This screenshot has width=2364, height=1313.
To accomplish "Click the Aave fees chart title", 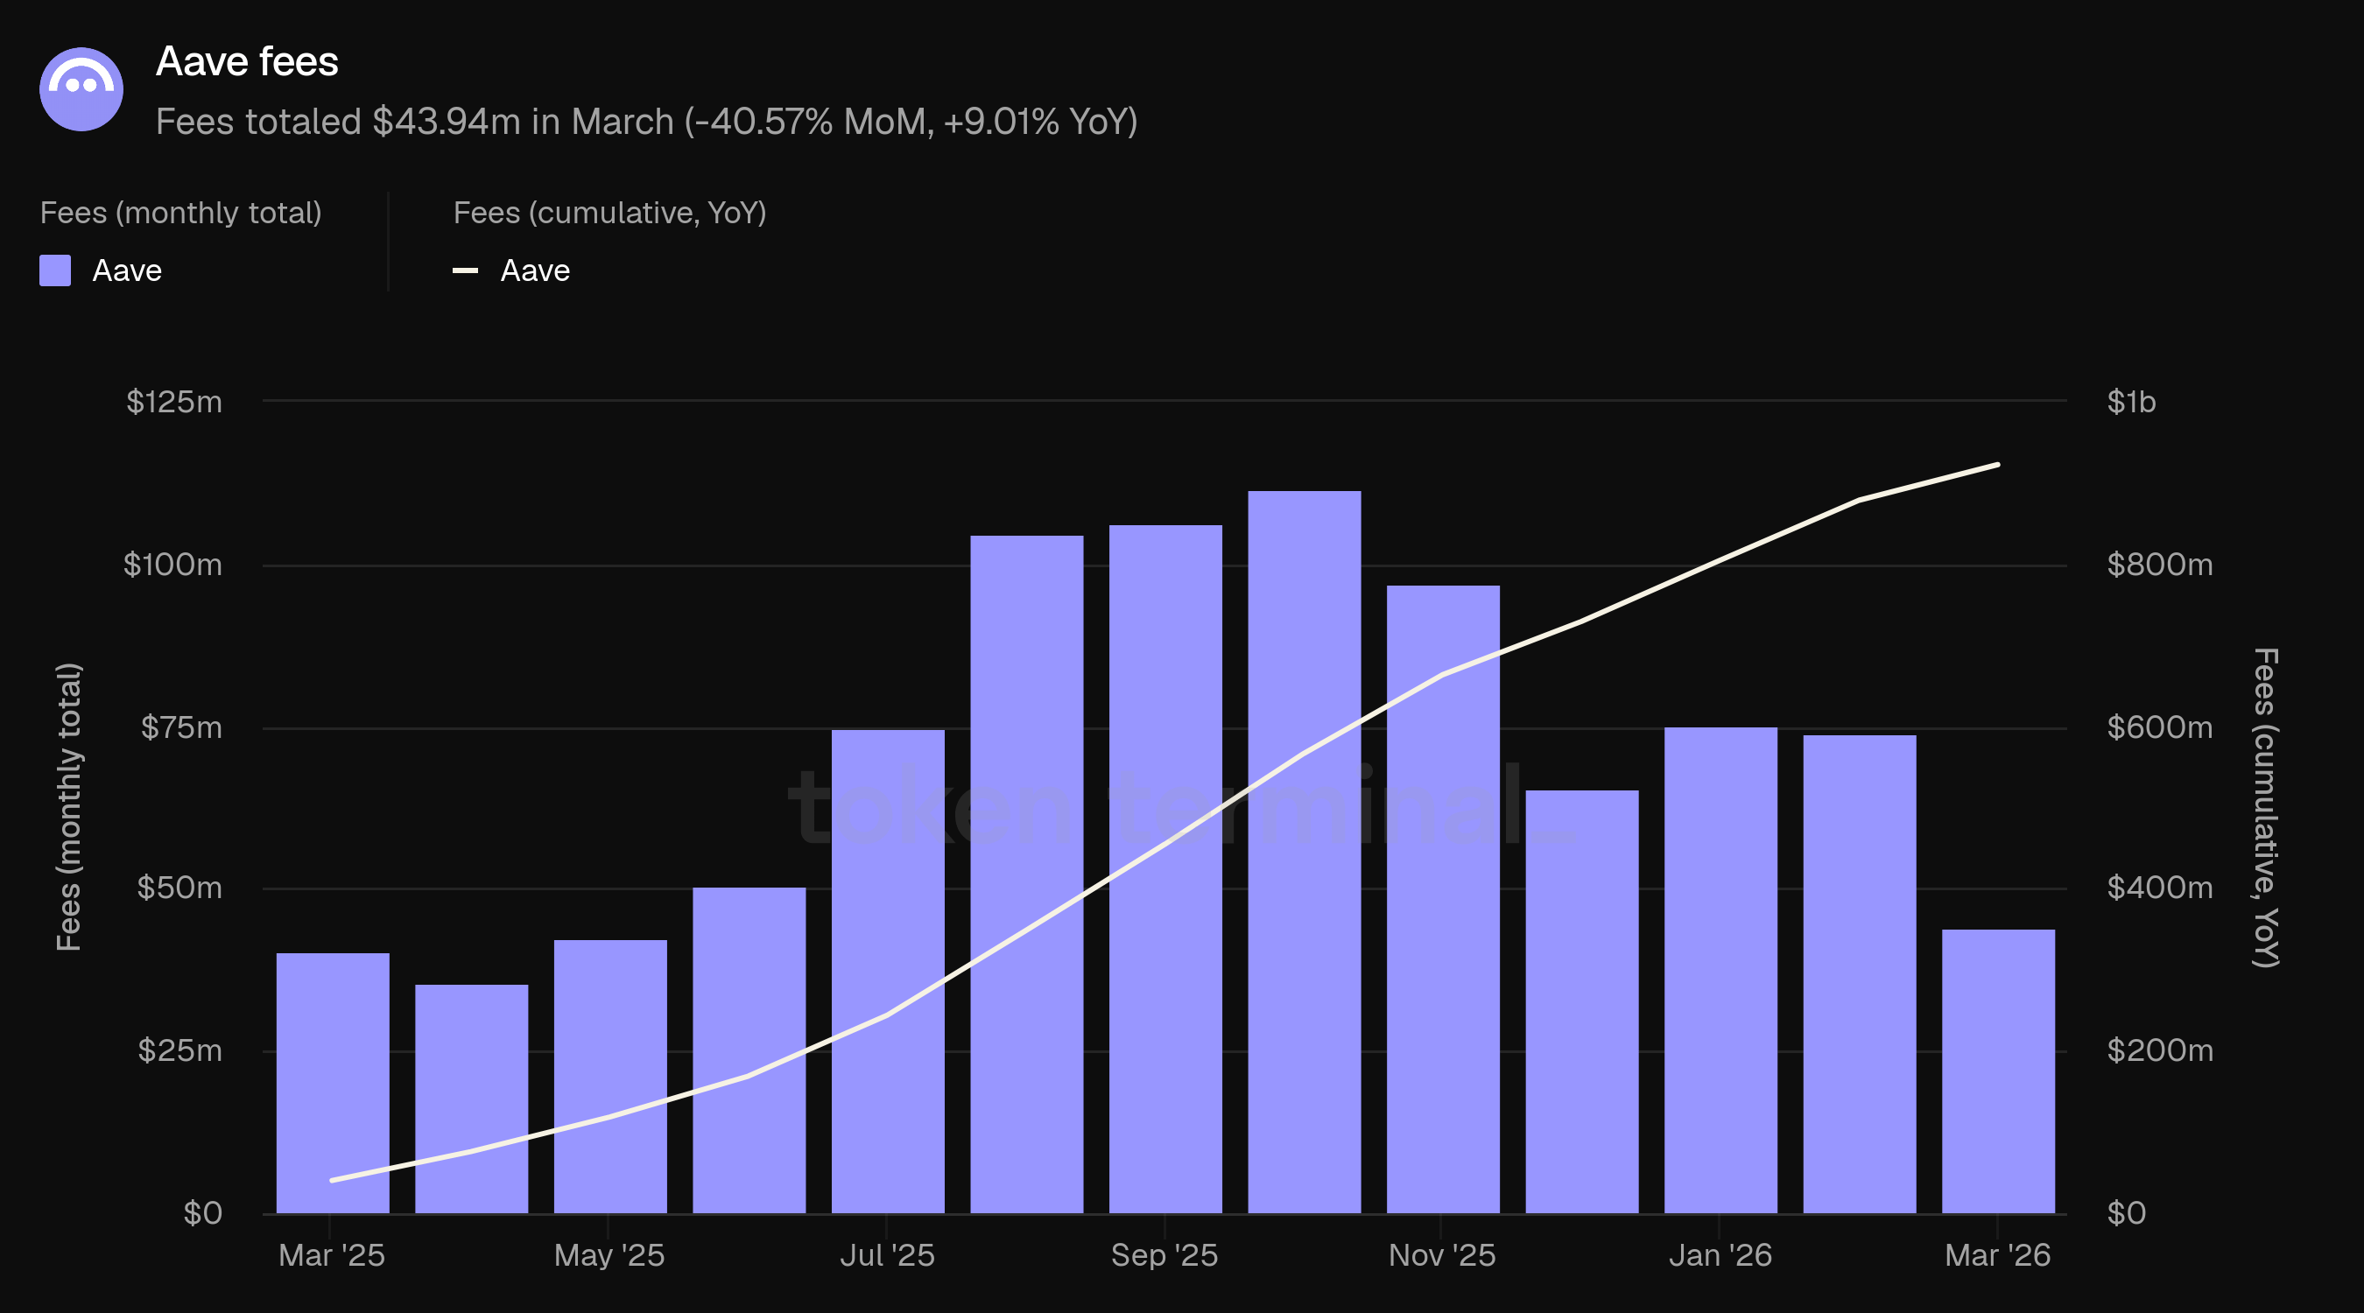I will point(247,61).
